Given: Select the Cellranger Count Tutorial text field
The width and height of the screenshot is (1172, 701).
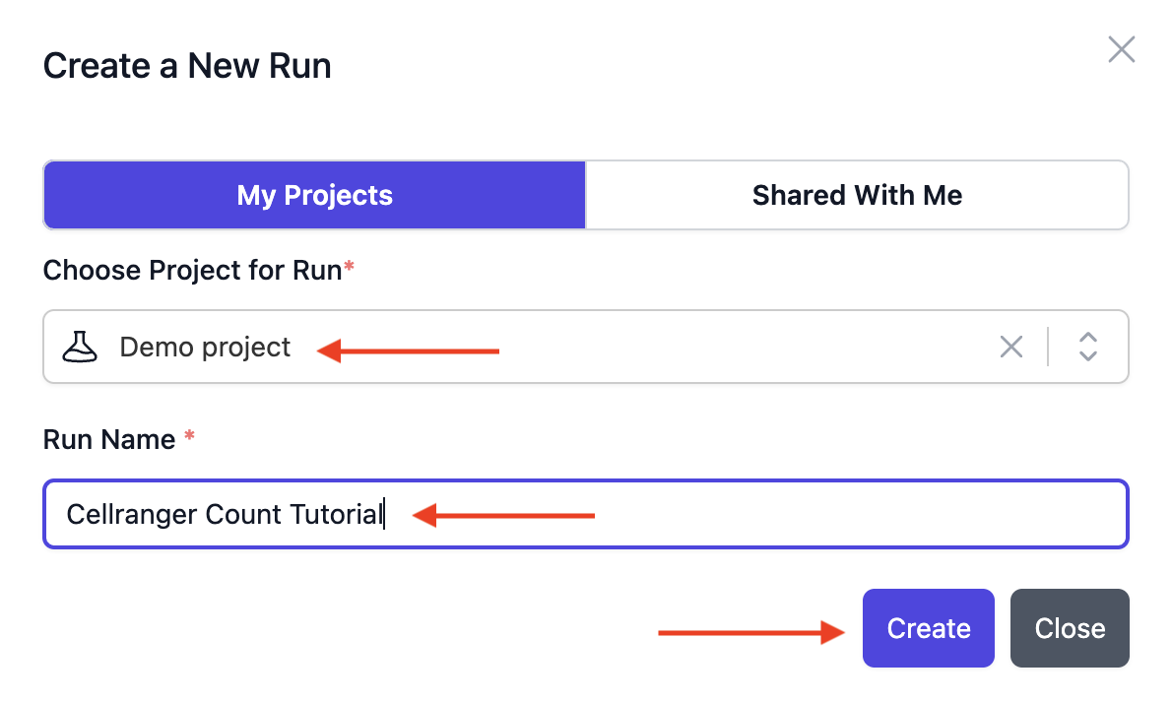Looking at the screenshot, I should (x=586, y=513).
